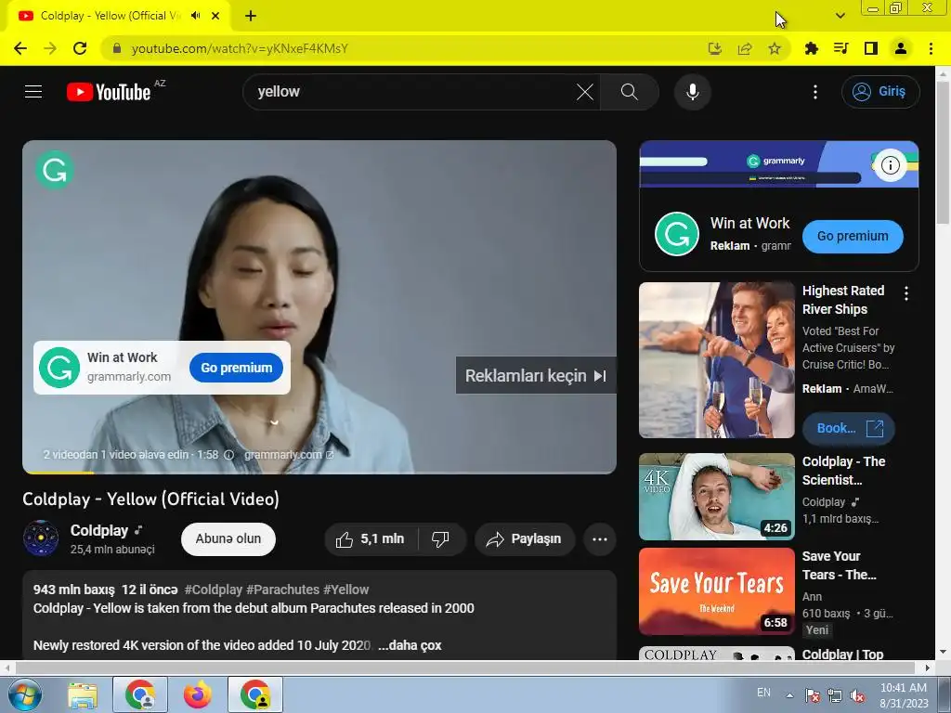Click the magnifier search button
Screen dimensions: 951x713
pyautogui.click(x=630, y=92)
